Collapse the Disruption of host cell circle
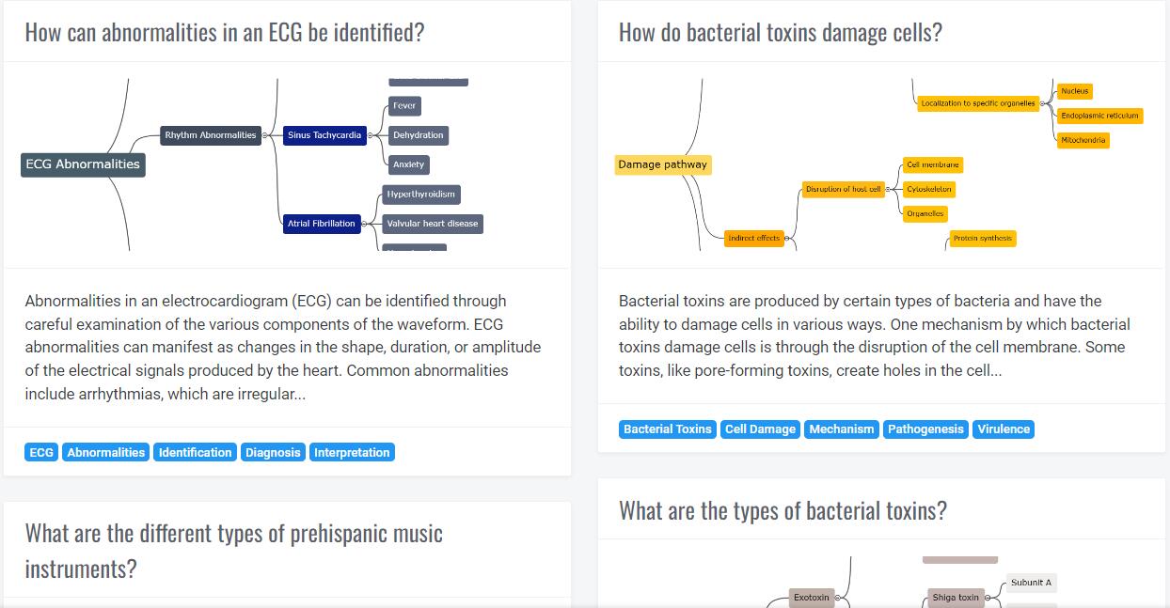 [x=889, y=190]
